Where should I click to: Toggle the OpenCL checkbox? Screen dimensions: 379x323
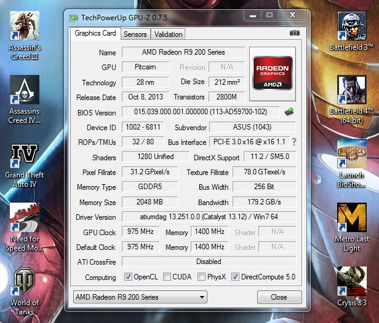coord(129,277)
